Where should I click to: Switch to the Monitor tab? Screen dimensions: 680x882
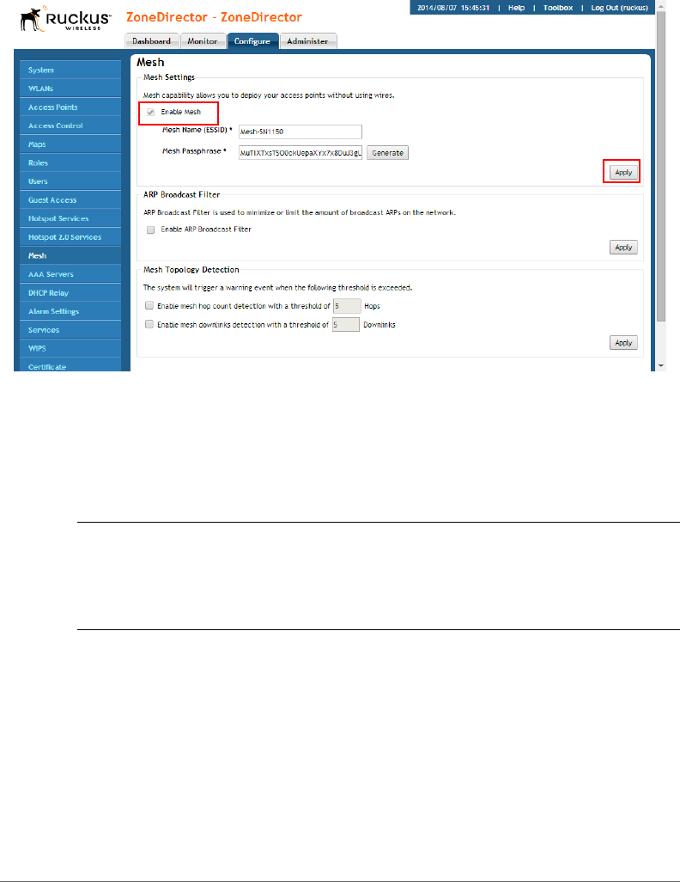203,41
